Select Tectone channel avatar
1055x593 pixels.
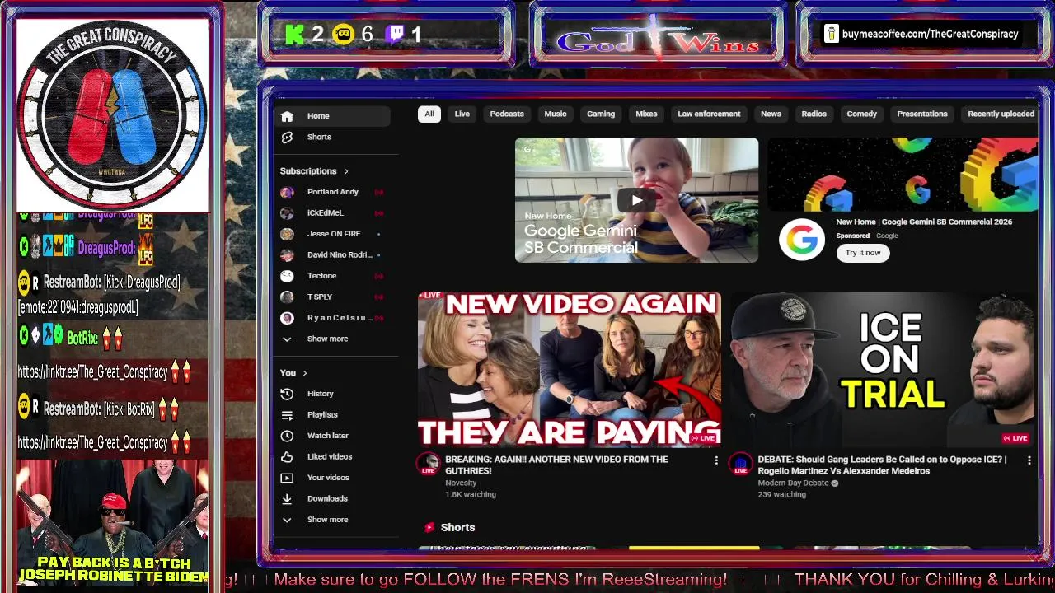(287, 276)
